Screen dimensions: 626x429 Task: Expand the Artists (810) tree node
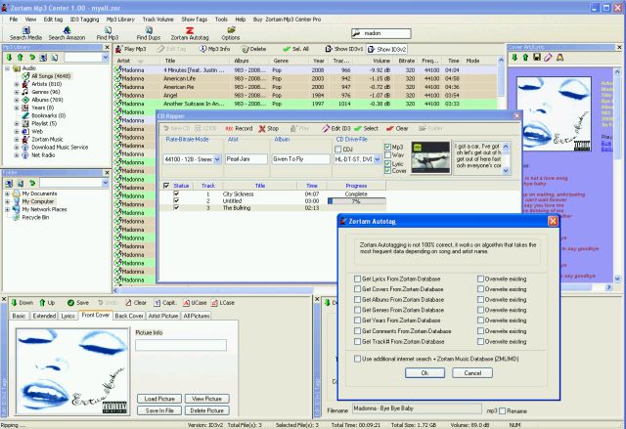(x=18, y=84)
